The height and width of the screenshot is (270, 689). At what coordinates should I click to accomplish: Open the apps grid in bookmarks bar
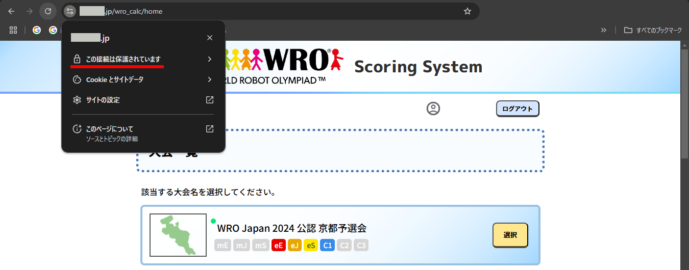13,30
